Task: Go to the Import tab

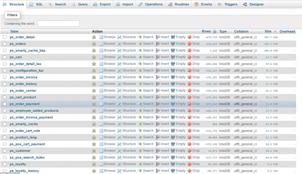Action: tap(125, 4)
